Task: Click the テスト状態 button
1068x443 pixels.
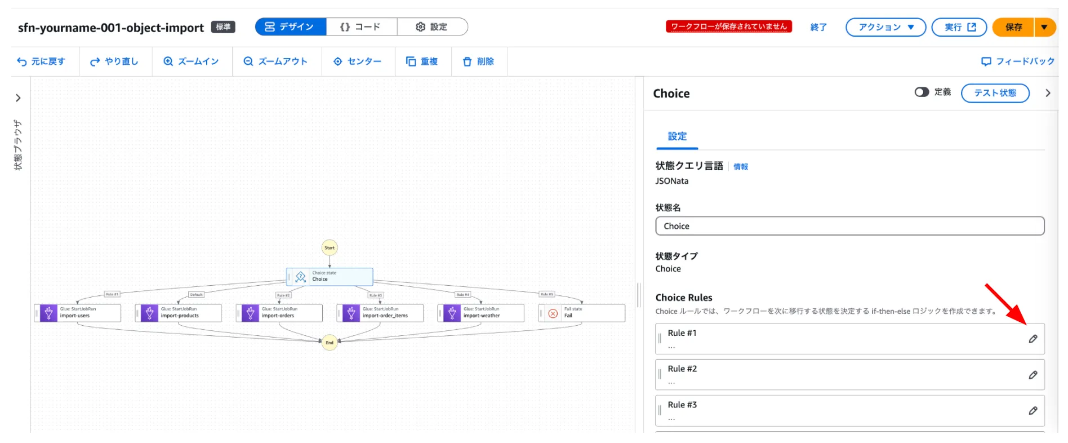Action: (995, 93)
